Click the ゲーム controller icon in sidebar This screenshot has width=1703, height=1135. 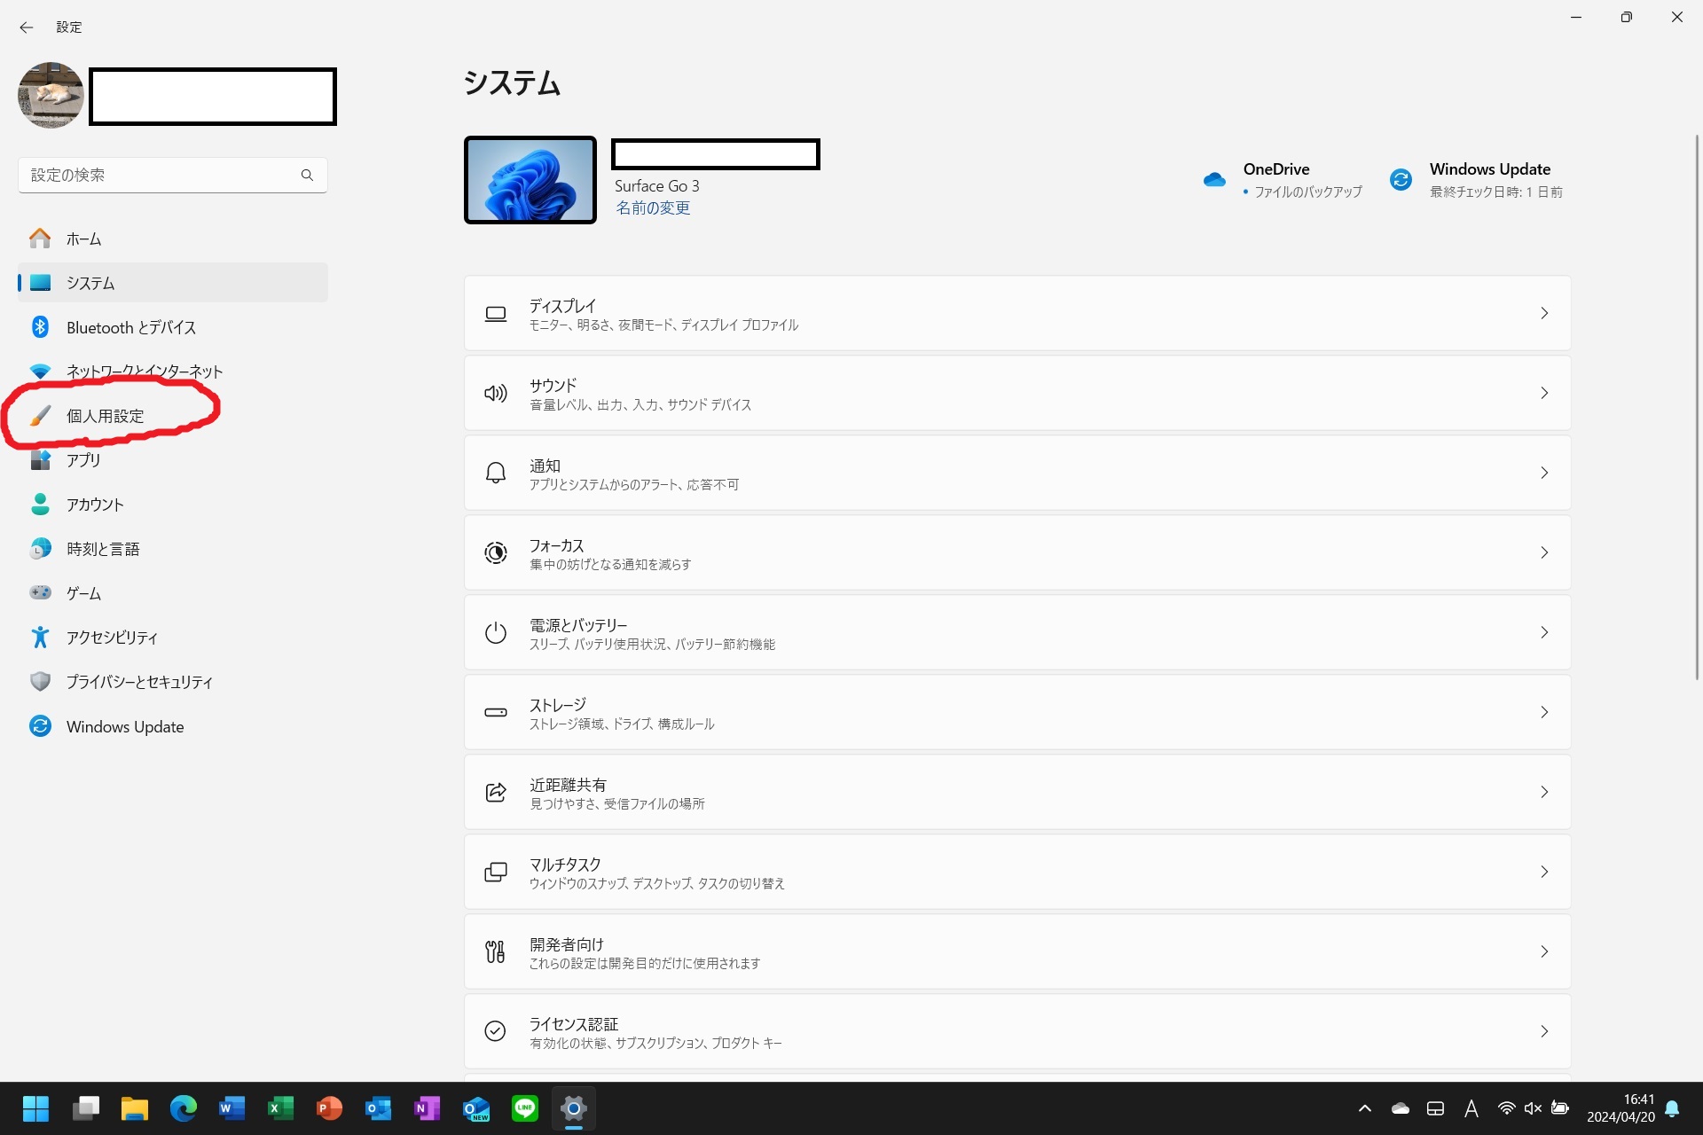click(x=40, y=592)
